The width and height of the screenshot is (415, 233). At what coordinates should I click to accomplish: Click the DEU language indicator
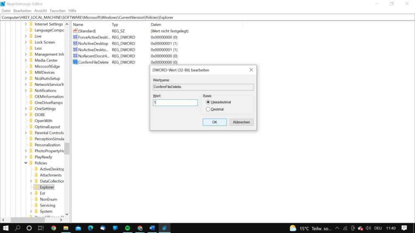click(378, 228)
